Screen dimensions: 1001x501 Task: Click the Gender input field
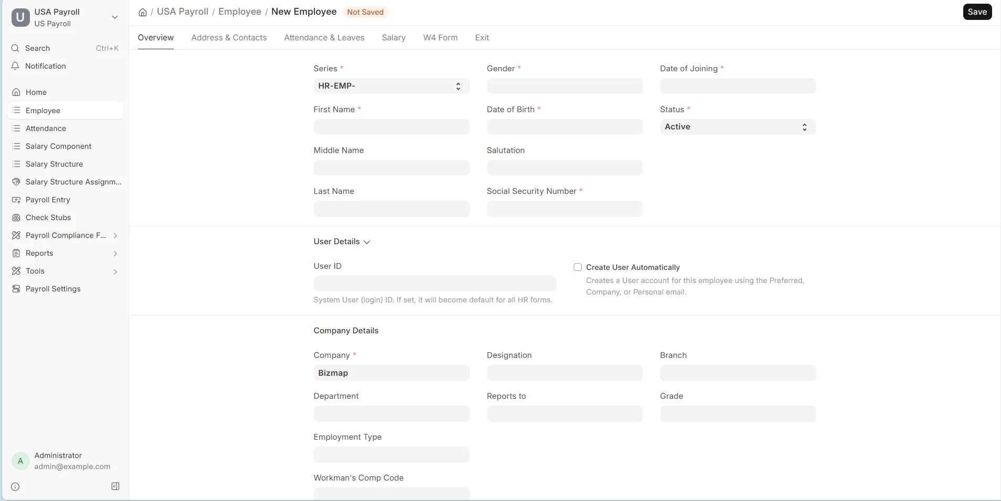pyautogui.click(x=565, y=86)
